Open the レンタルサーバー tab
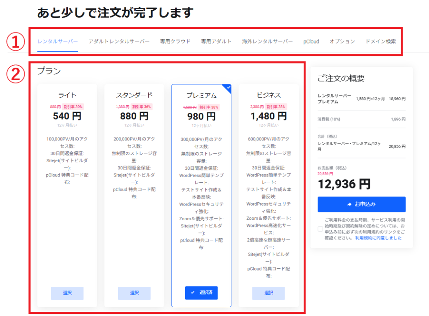This screenshot has height=316, width=429. pos(57,41)
